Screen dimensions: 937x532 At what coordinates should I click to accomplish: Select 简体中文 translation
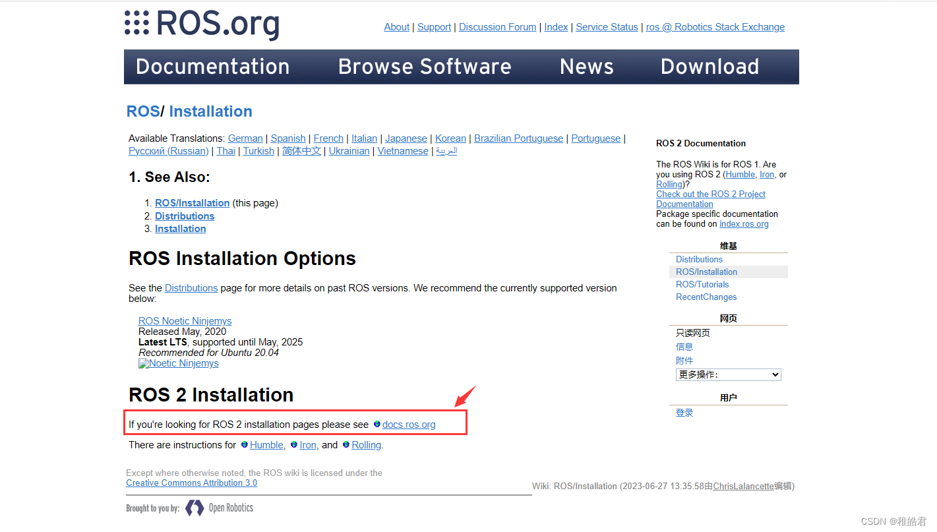pos(302,151)
